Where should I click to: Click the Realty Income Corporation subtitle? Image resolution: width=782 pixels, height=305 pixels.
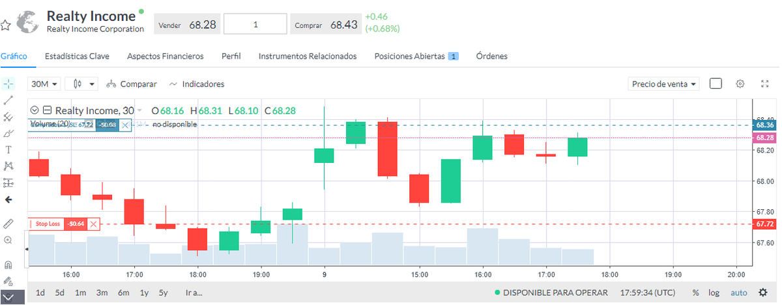(x=95, y=29)
